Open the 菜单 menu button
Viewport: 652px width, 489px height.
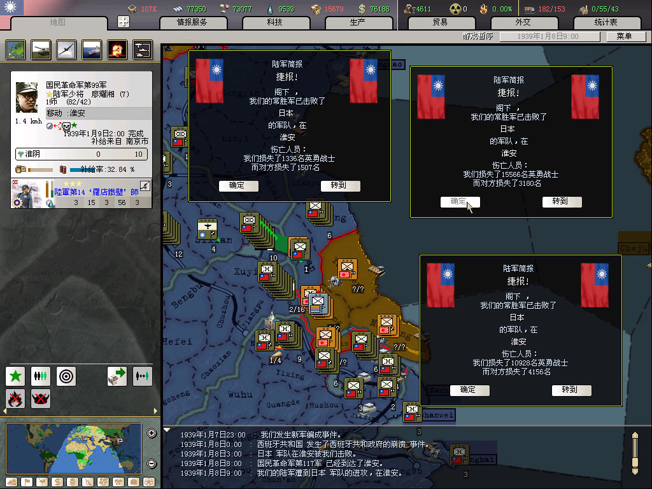click(625, 36)
